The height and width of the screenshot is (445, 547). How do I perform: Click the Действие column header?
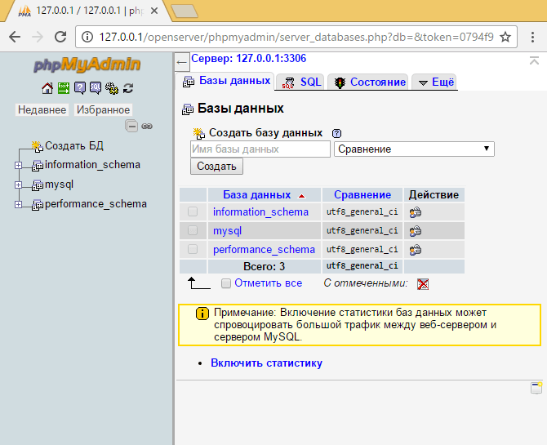pyautogui.click(x=434, y=195)
